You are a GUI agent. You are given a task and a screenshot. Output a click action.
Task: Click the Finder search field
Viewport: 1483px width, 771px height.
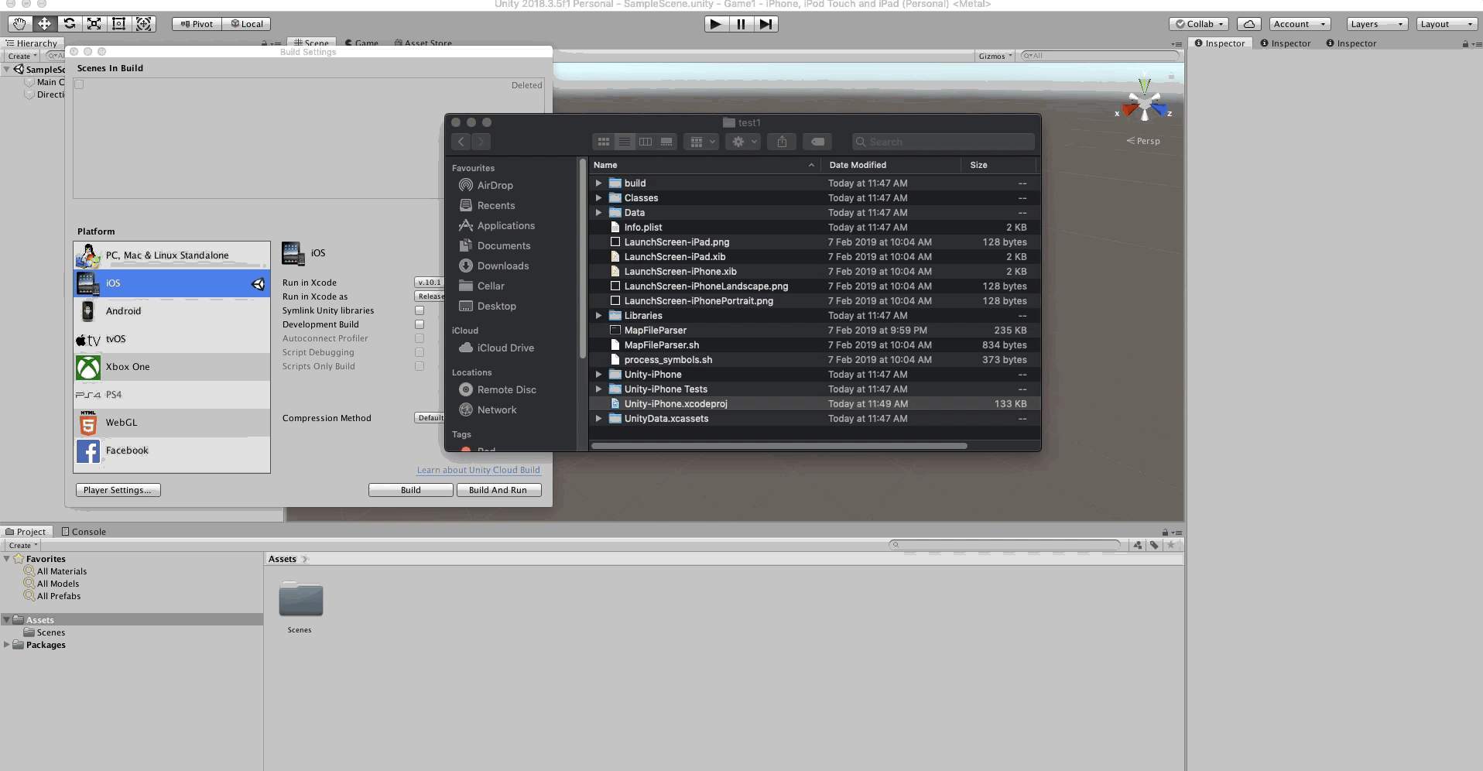(x=943, y=142)
